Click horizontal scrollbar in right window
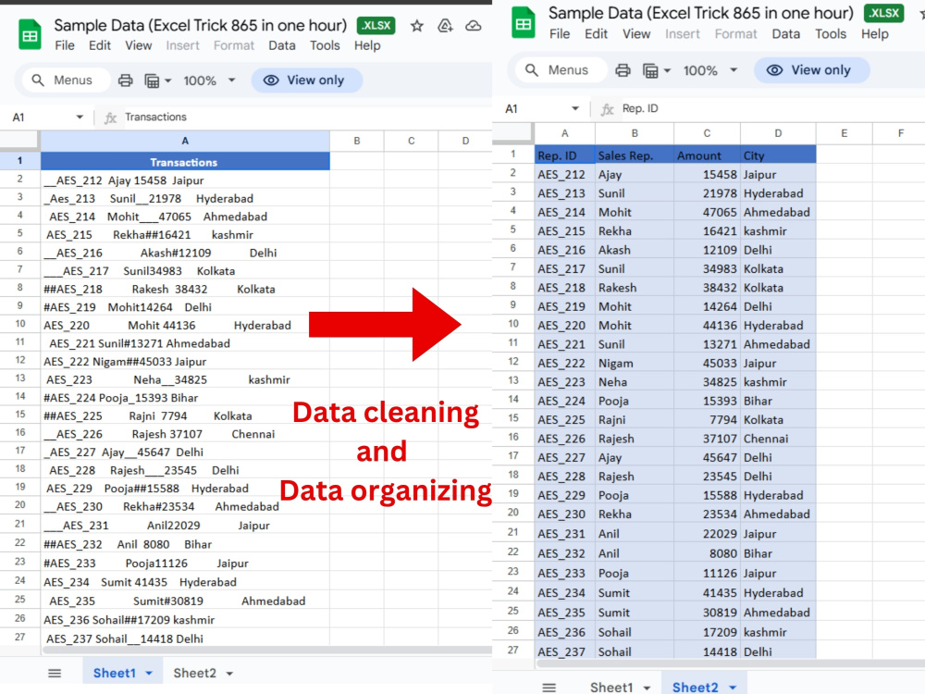Image resolution: width=925 pixels, height=694 pixels. [x=731, y=663]
